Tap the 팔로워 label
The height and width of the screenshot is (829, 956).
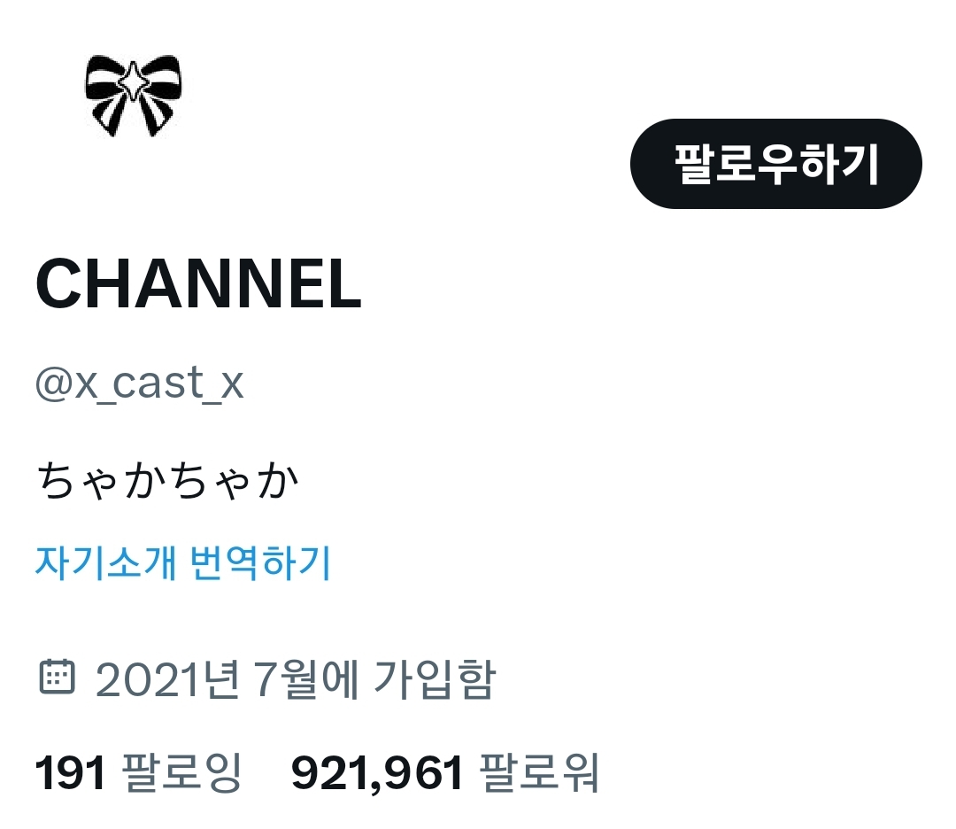(539, 772)
